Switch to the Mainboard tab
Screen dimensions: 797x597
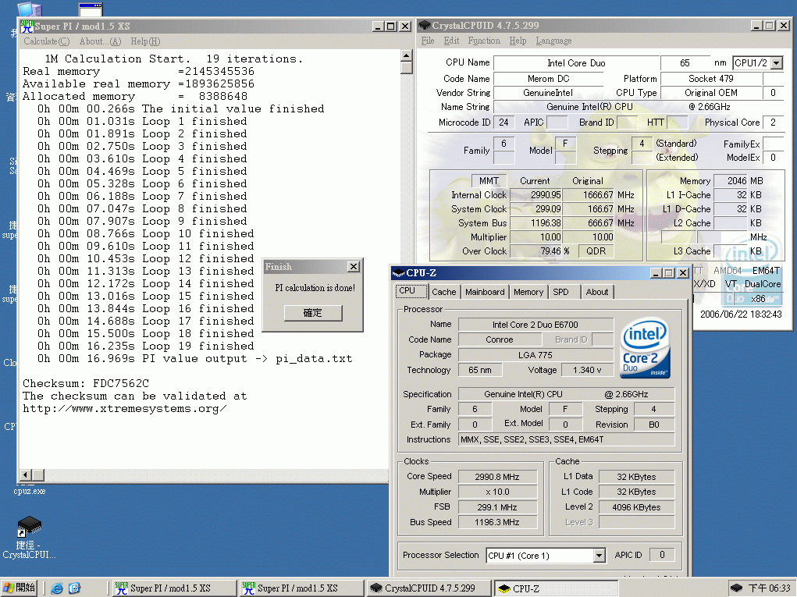485,292
